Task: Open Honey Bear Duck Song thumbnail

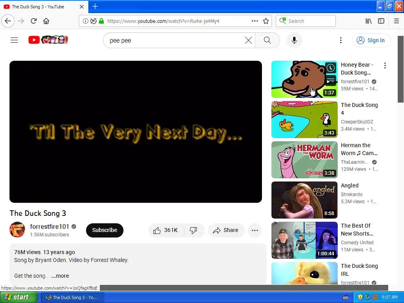Action: pos(304,79)
